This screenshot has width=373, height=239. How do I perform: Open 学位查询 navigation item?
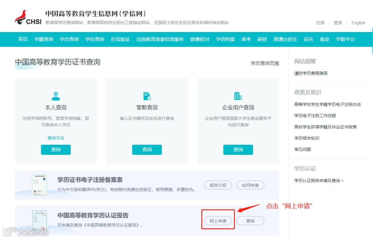tap(95, 39)
